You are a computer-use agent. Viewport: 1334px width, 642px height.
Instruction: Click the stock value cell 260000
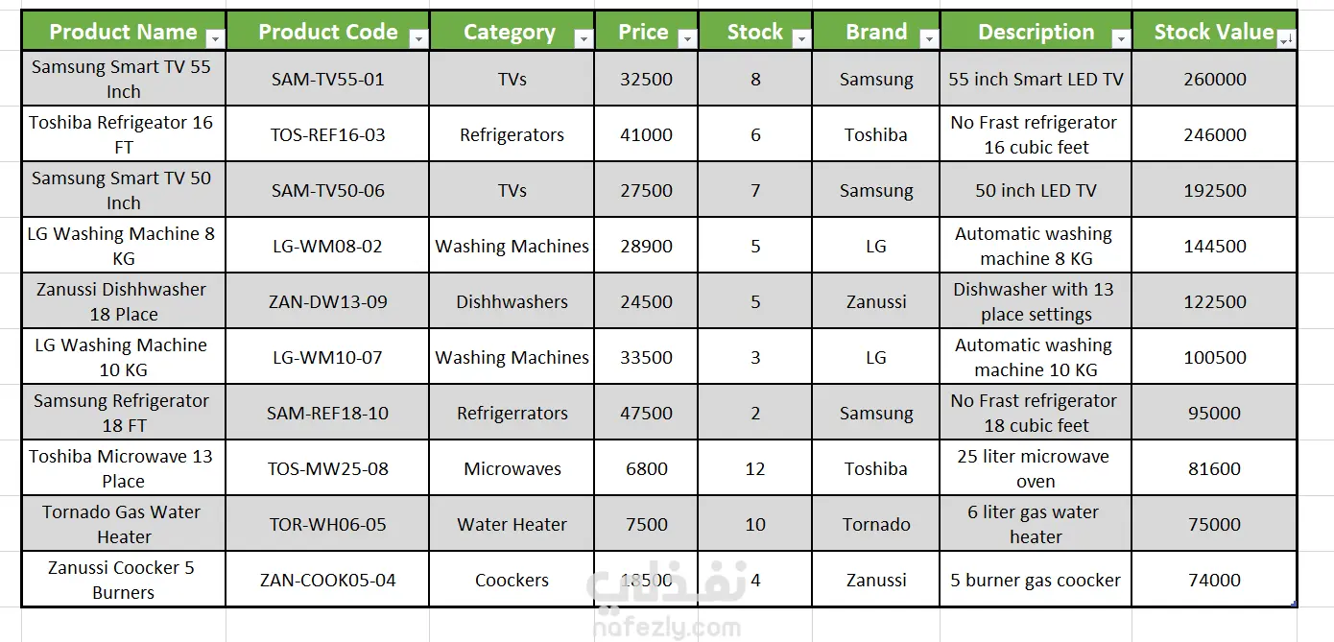1215,79
